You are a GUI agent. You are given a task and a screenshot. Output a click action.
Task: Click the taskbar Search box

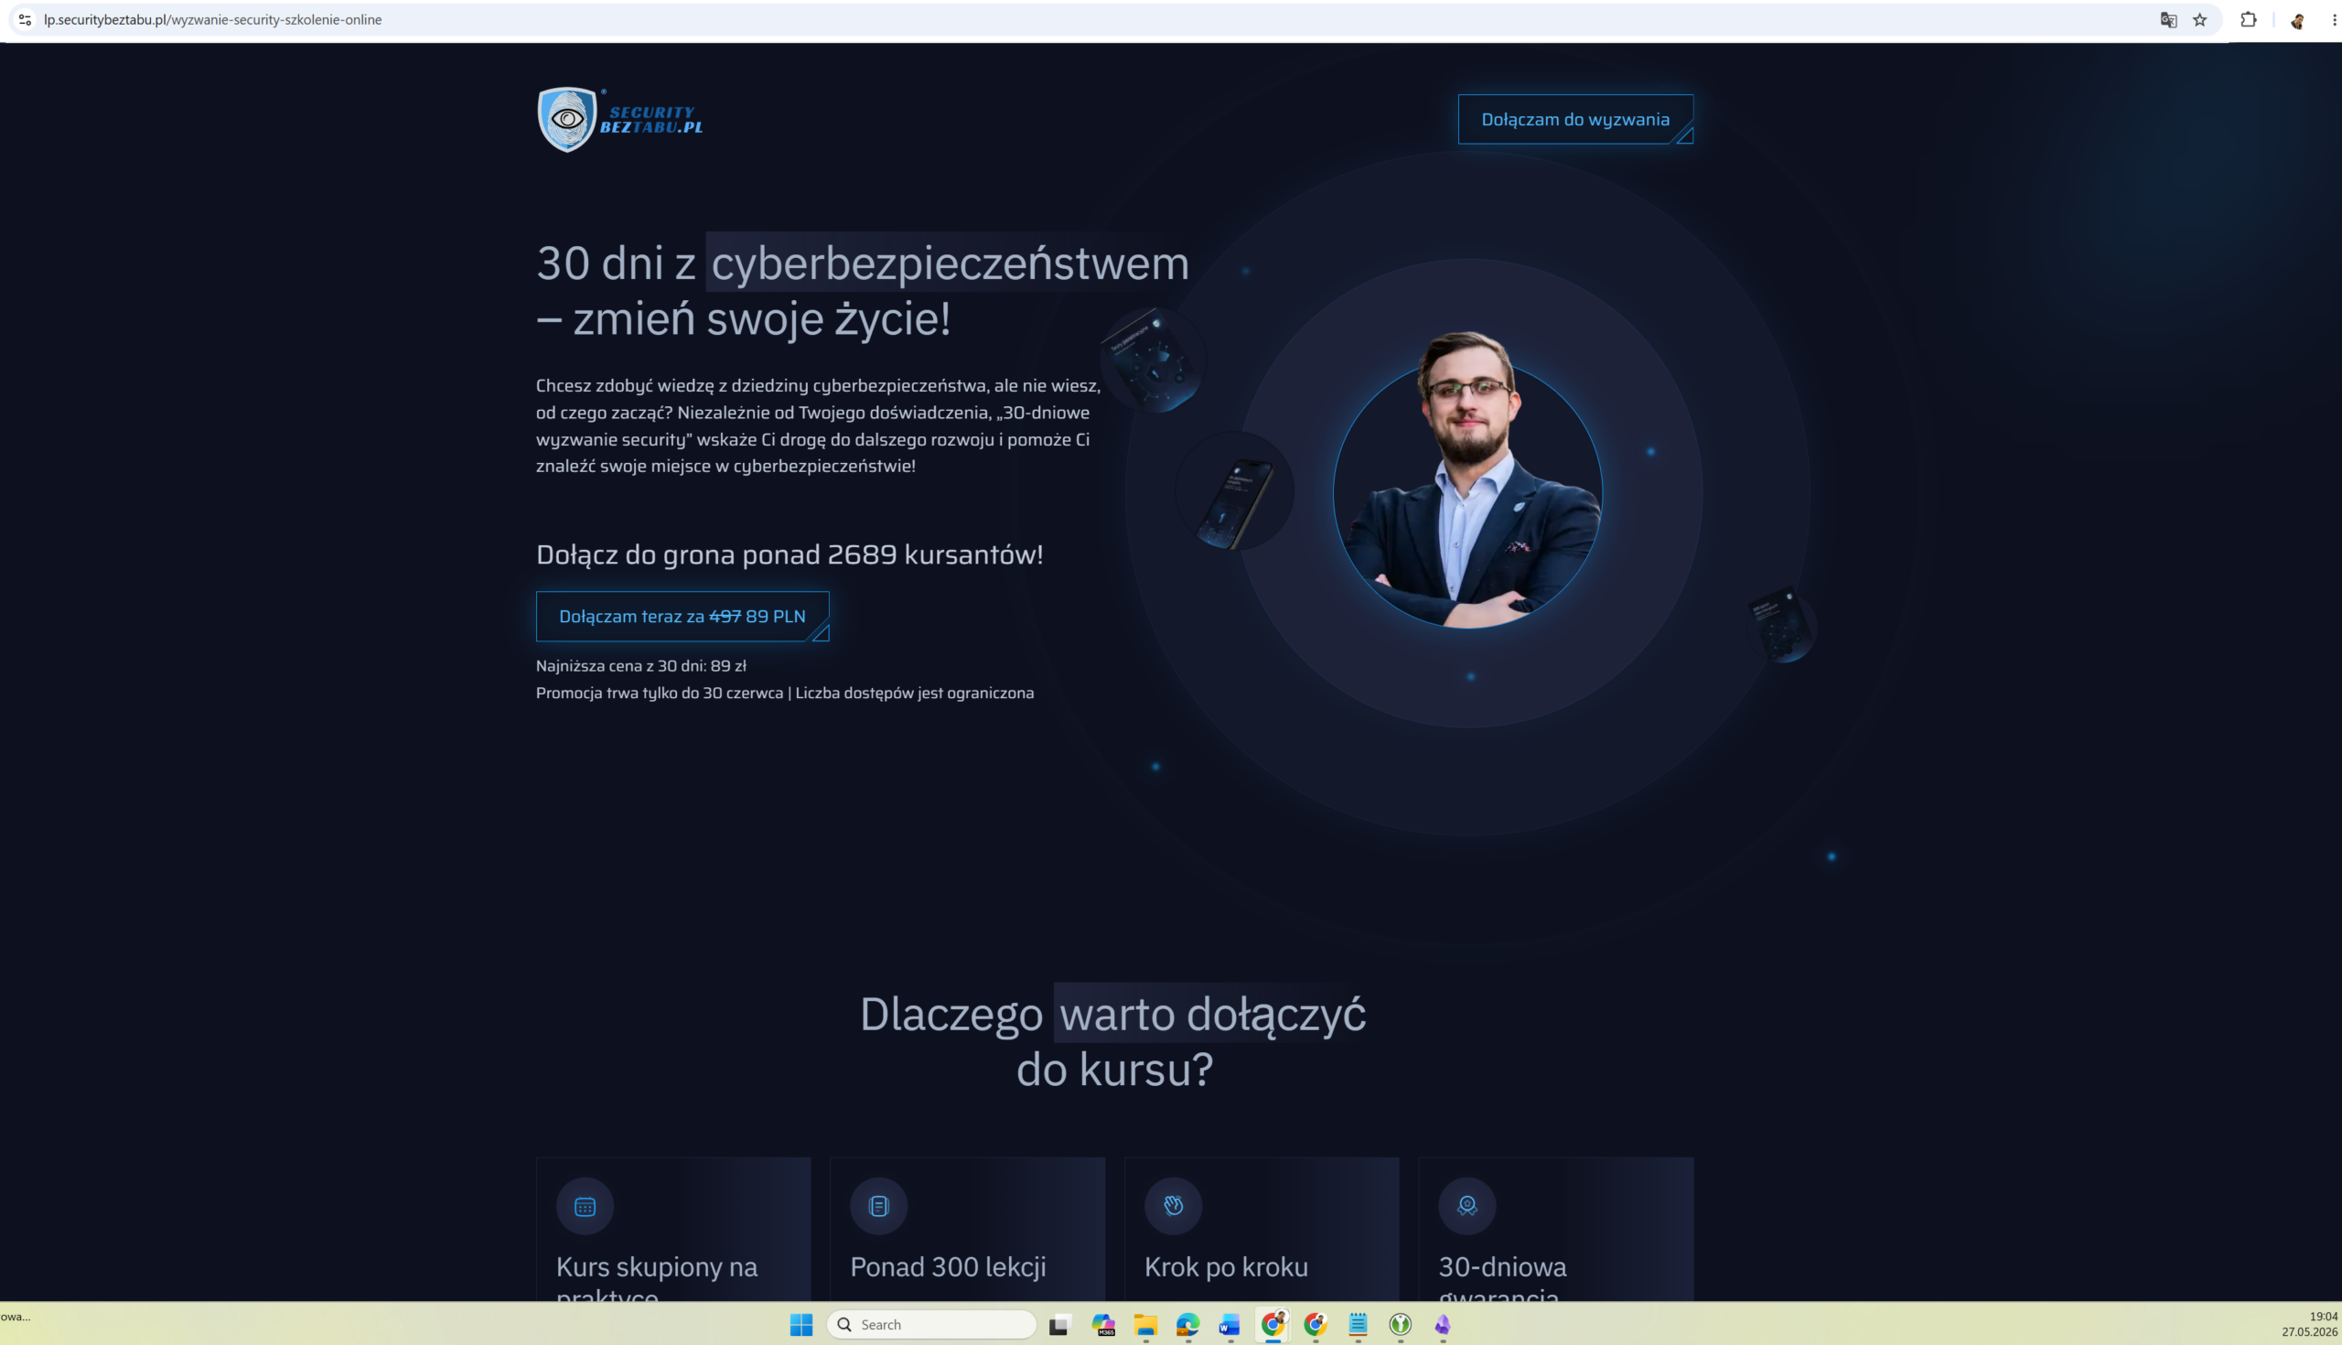click(x=932, y=1325)
